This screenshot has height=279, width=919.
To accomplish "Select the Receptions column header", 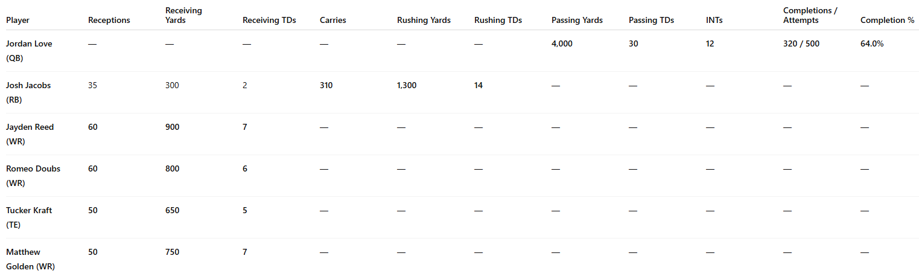I will 109,21.
